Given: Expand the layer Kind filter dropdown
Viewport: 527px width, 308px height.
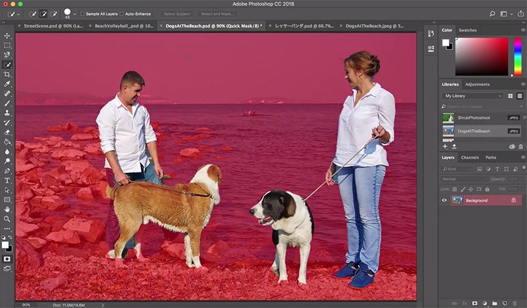Looking at the screenshot, I should [460, 168].
